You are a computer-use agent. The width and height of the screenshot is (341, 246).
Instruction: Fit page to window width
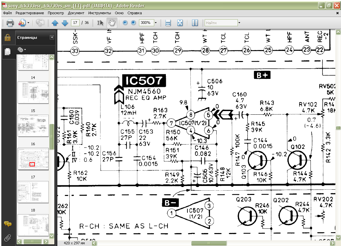(x=168, y=23)
